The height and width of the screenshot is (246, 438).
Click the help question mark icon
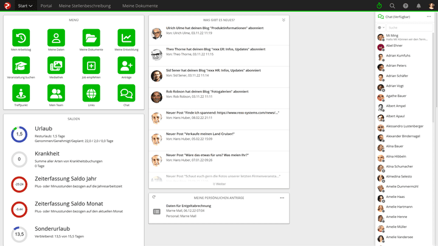pyautogui.click(x=405, y=5)
